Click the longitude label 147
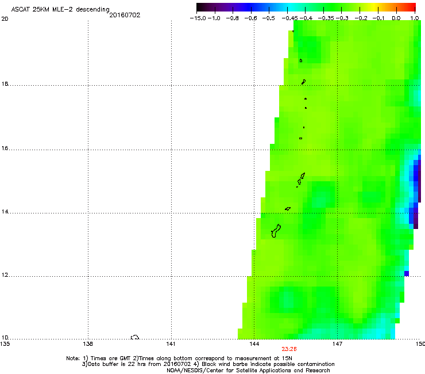Screen dimensions: 425x374 (x=337, y=344)
